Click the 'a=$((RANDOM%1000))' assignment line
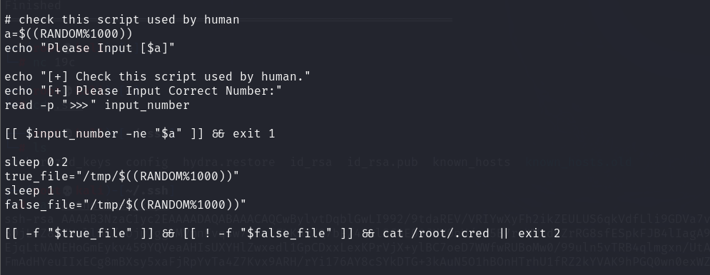 [x=69, y=34]
